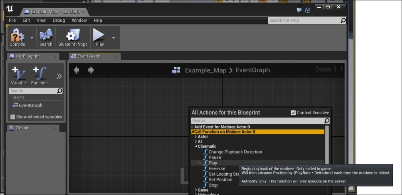This screenshot has width=402, height=195.
Task: Navigate back in graph history
Action: click(76, 70)
